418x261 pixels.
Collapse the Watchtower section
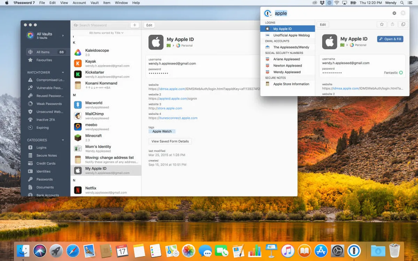tap(63, 72)
